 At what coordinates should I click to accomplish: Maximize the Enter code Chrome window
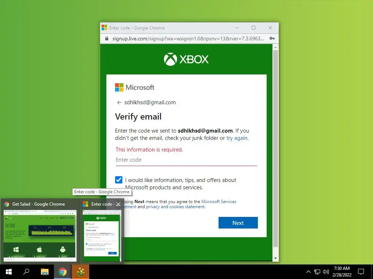tap(254, 28)
